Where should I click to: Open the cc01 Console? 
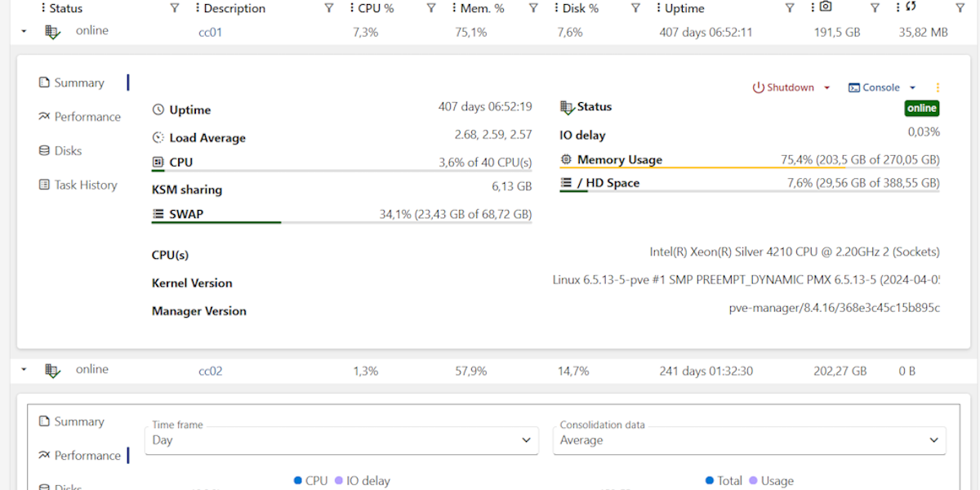tap(874, 87)
